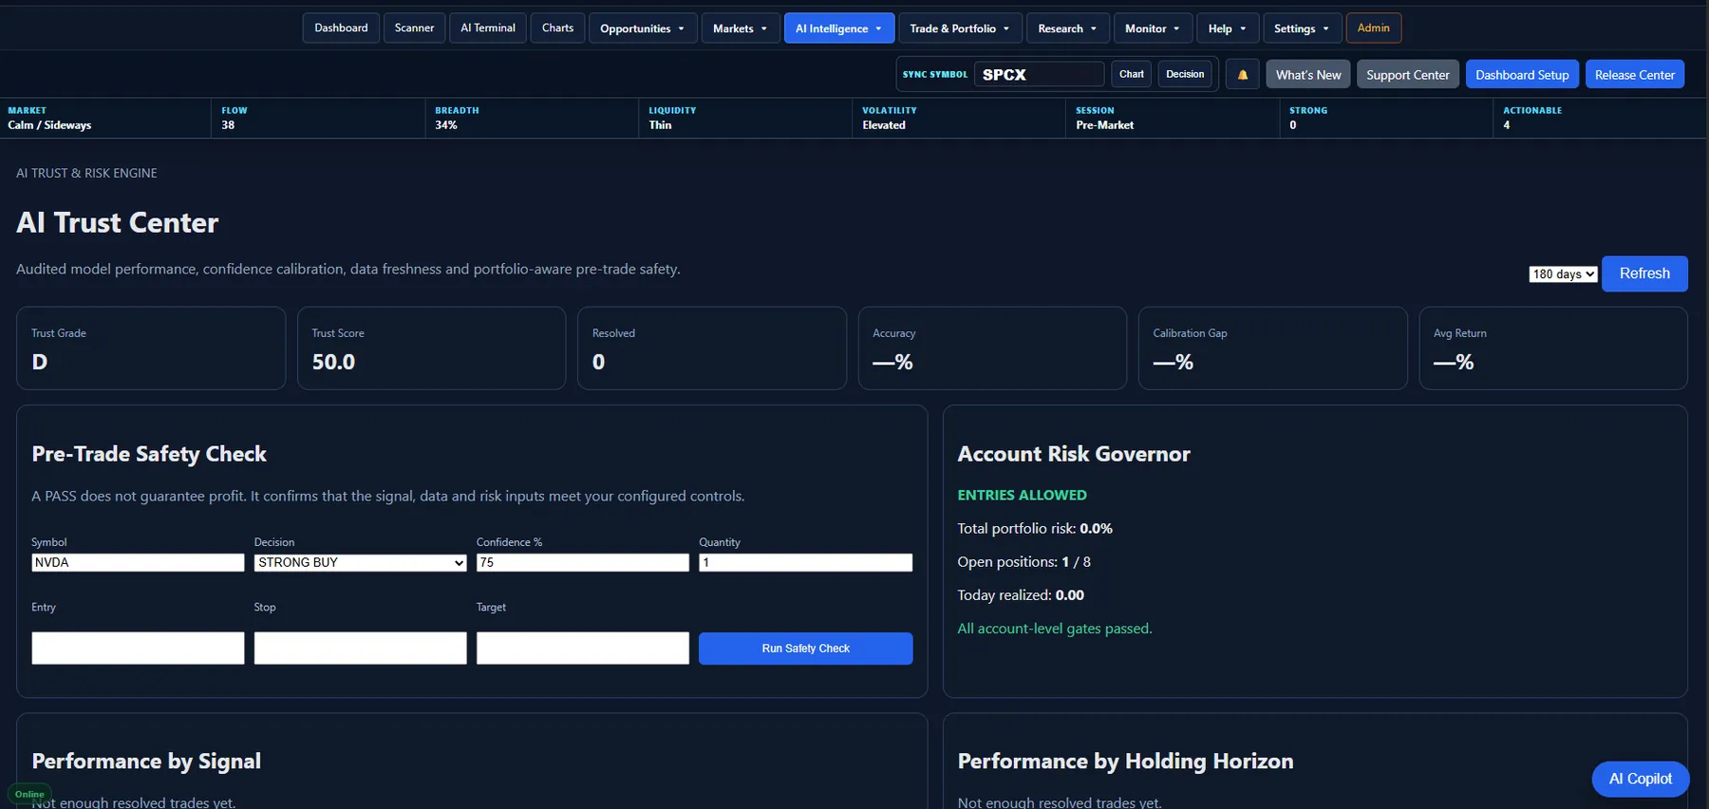Open the Support Center
The width and height of the screenshot is (1709, 809).
pos(1407,74)
